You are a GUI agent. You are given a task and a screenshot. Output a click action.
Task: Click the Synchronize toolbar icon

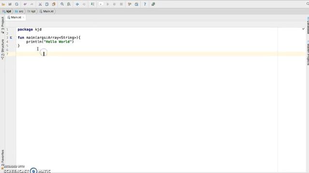tap(16, 4)
